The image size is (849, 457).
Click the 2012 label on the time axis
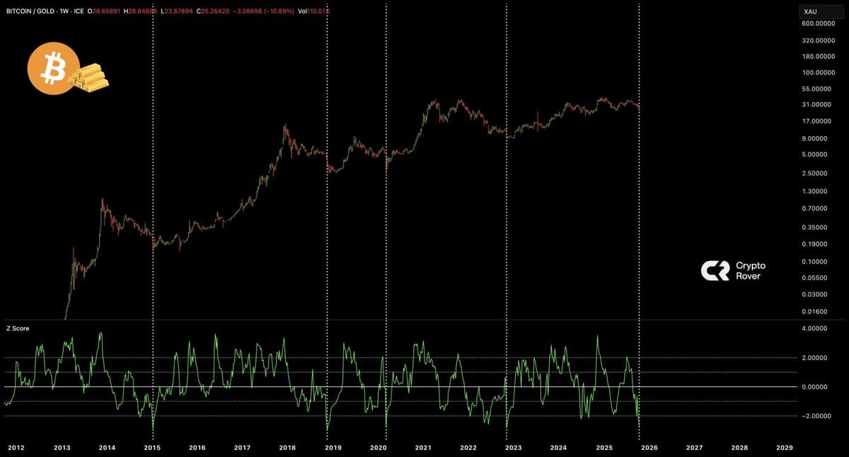[x=16, y=448]
